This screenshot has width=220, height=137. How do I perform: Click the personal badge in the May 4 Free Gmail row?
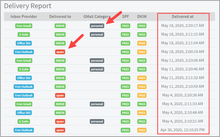pos(97,104)
